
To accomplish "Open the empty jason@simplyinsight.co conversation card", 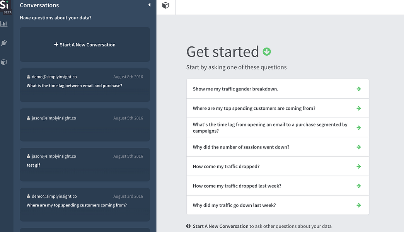I will [85, 125].
